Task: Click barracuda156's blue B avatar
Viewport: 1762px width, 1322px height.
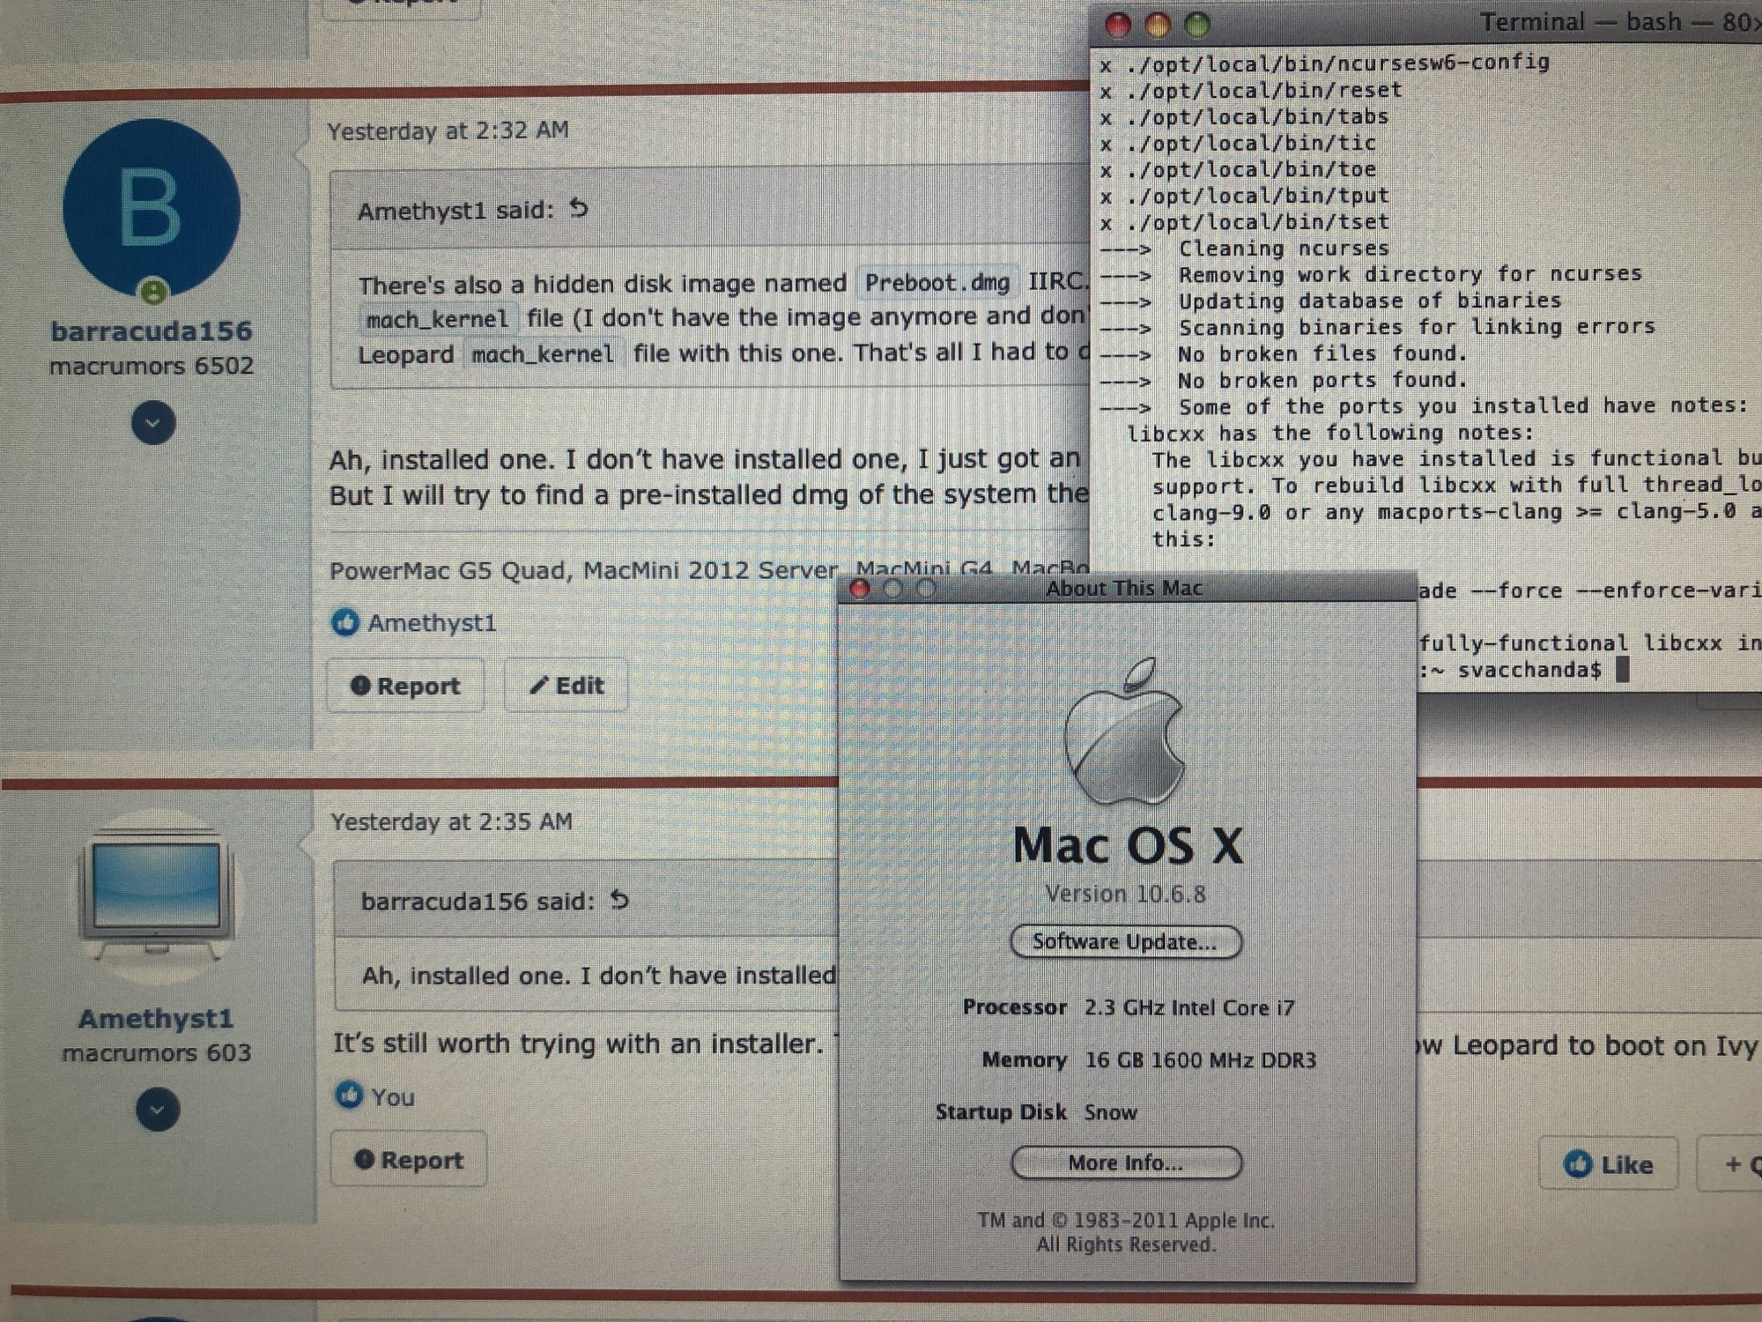Action: pyautogui.click(x=152, y=207)
